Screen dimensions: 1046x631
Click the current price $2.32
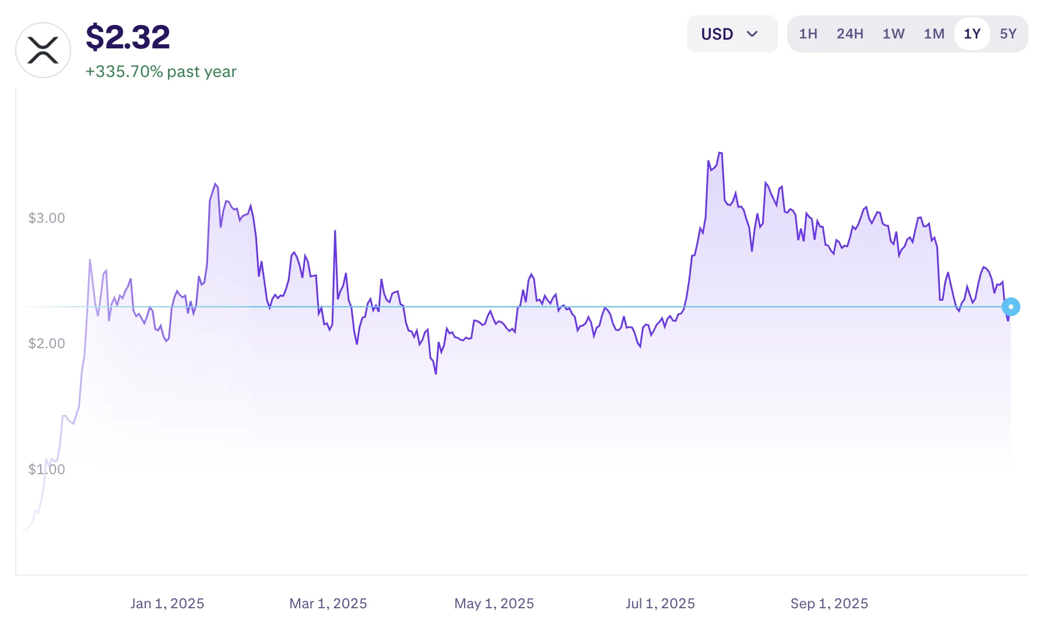(128, 36)
